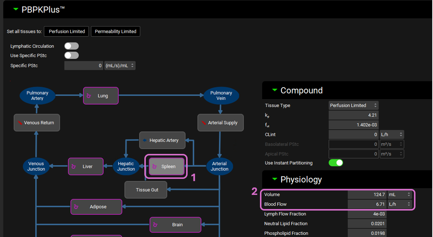
Task: Click the Lung tissue node icon
Action: tap(89, 96)
